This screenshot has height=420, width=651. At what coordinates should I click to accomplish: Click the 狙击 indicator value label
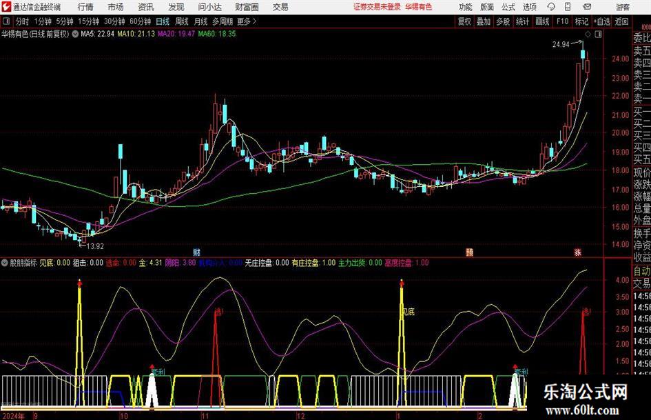pyautogui.click(x=88, y=263)
